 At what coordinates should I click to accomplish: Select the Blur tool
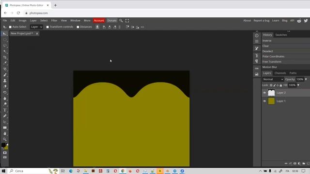click(x=5, y=98)
